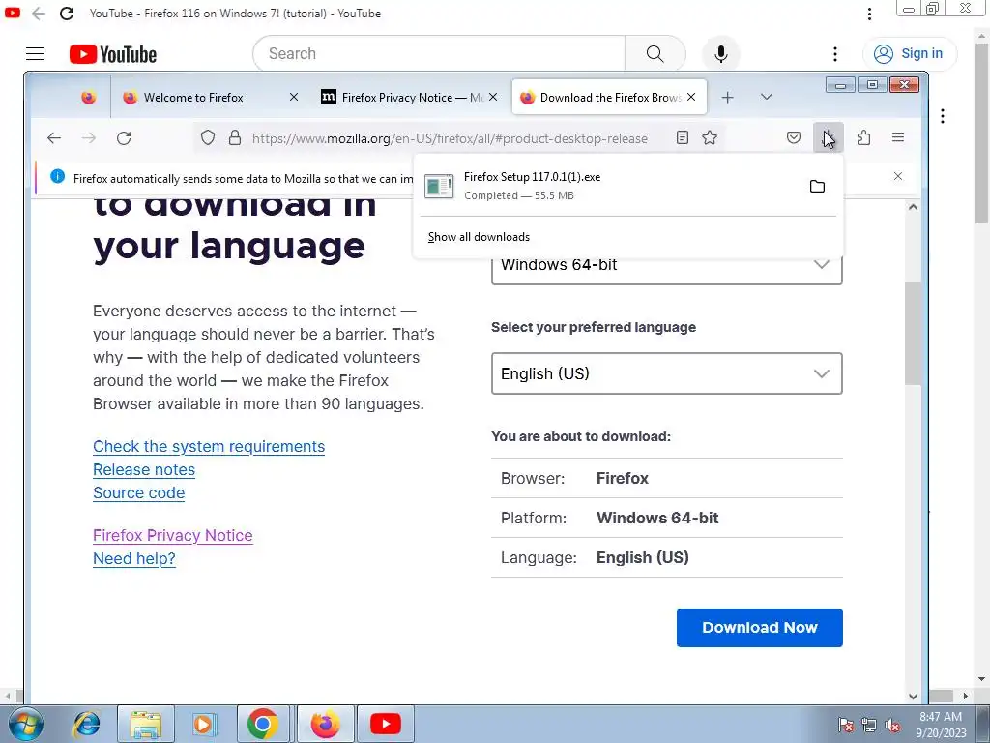Open Windows Media Player taskbar icon
Image resolution: width=990 pixels, height=743 pixels.
pyautogui.click(x=203, y=724)
